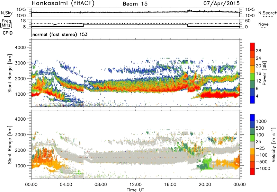
Task: Click '-1000' on the Velocity scale
Action: pyautogui.click(x=263, y=168)
